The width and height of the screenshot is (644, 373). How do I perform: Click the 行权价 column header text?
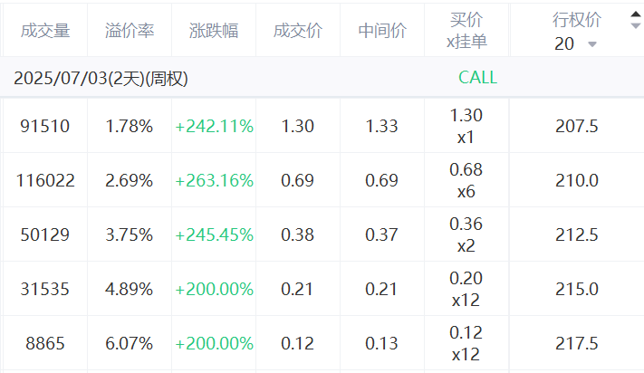pos(577,20)
